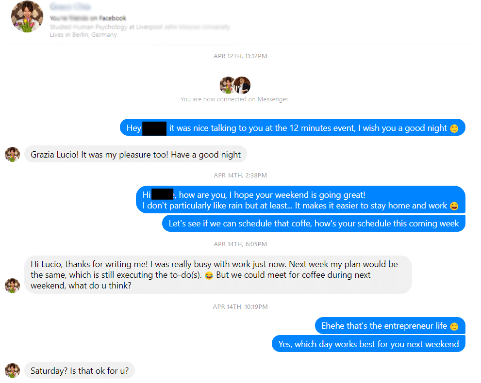Screen dimensions: 481x383
Task: Click the 'Lives in Berlin, Germany' info line
Action: click(x=83, y=35)
